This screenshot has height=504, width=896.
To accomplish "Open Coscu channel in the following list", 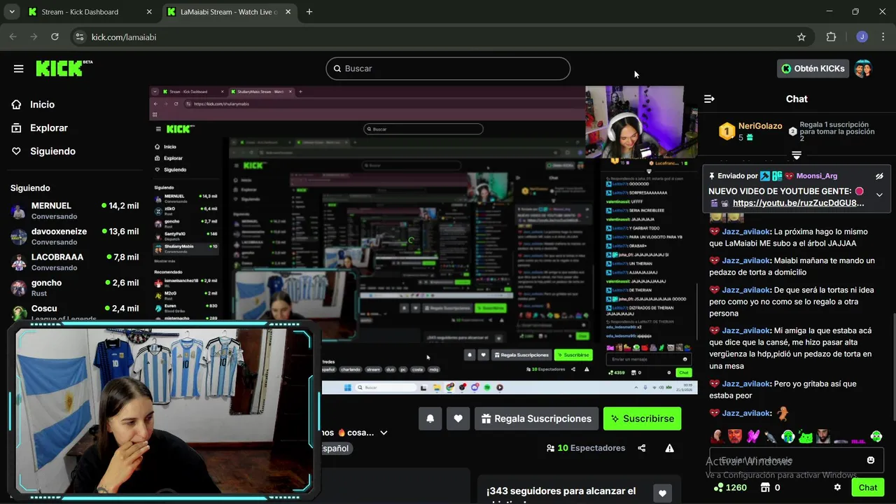I will coord(75,312).
